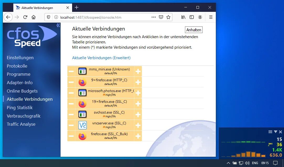Open Adapter-Info in the sidebar
The image size is (284, 167).
[20, 83]
